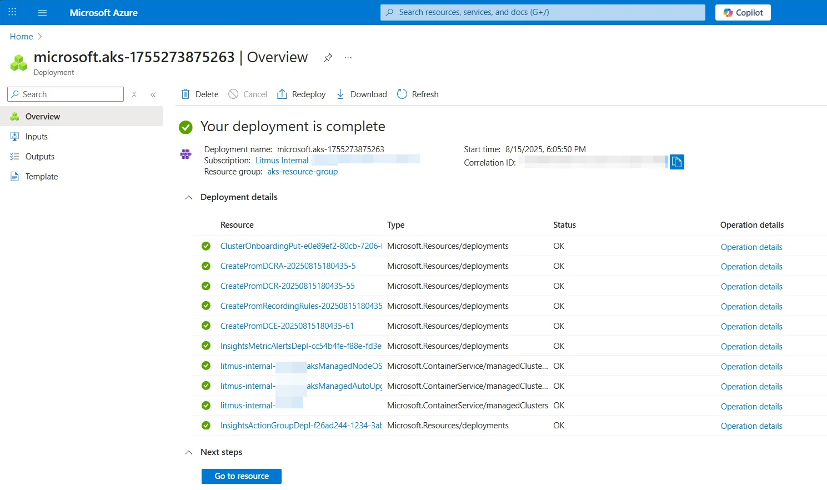Open Operation details for ClusterOnboardingPut row

click(751, 247)
